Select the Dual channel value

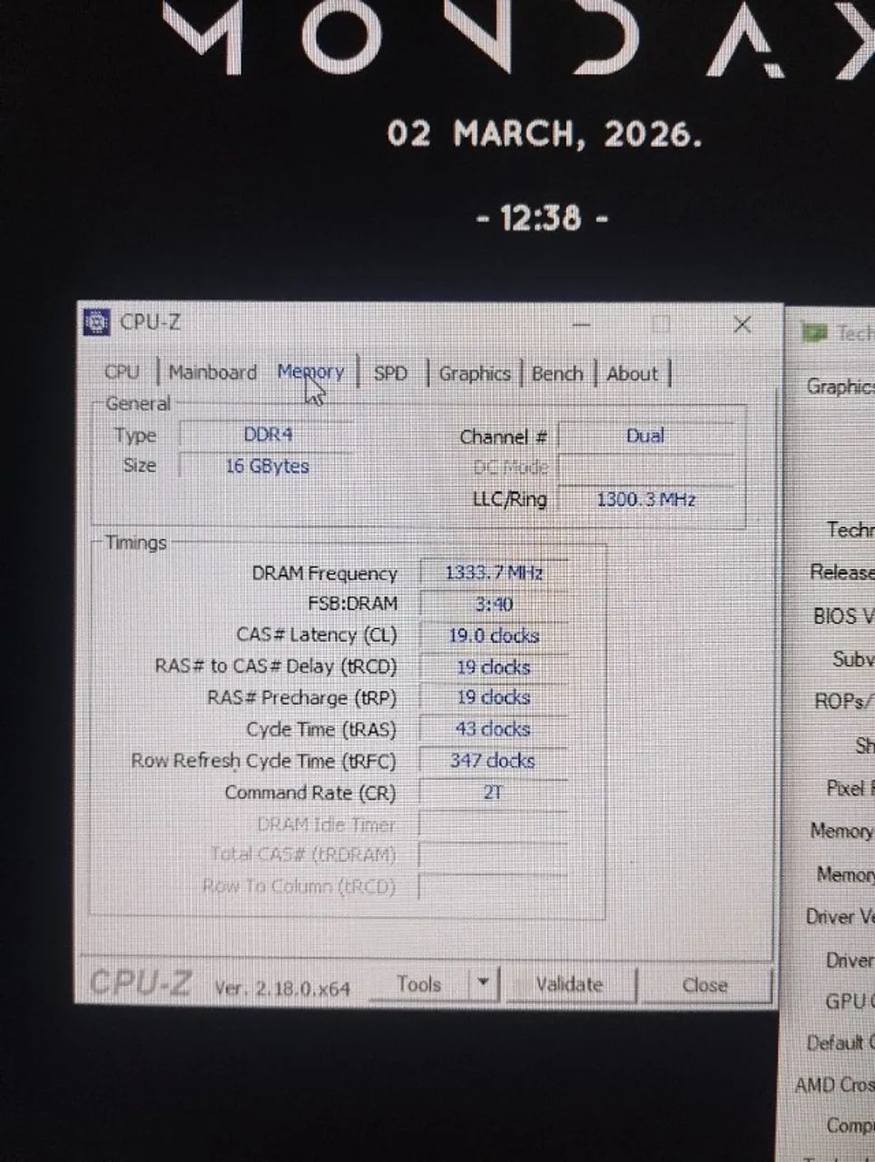(645, 436)
